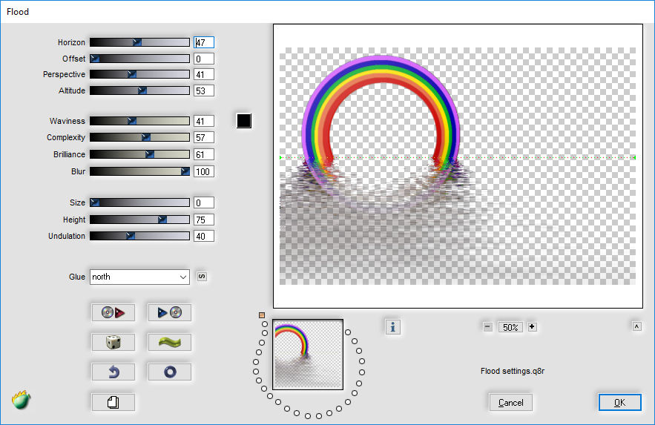Click the Flood settings.q8r file label
The image size is (655, 425).
pos(513,371)
